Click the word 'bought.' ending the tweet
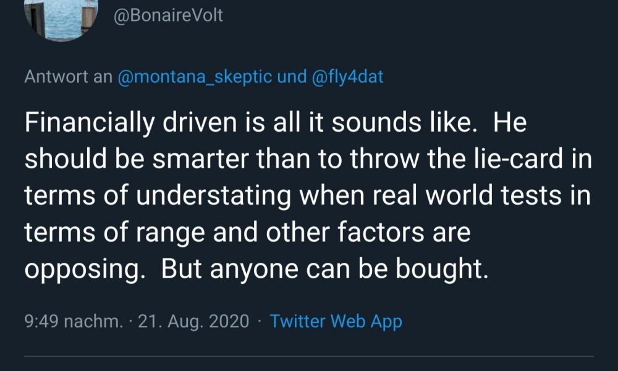The height and width of the screenshot is (371, 618). pos(442,269)
